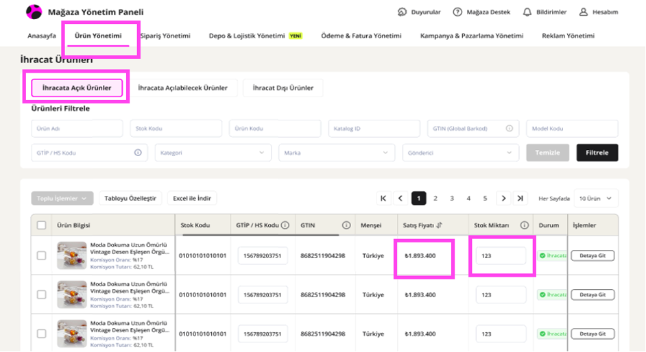Click product thumbnail in third row
This screenshot has height=352, width=646.
pos(72,334)
